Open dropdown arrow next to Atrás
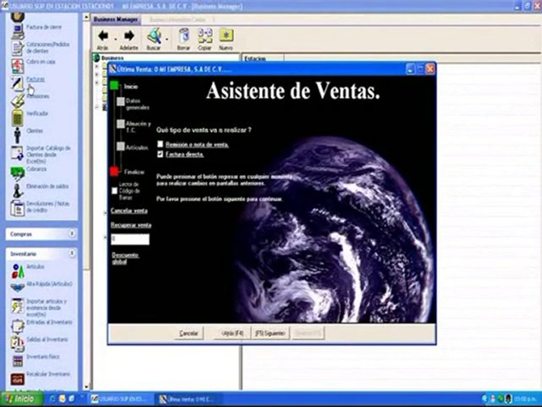Image resolution: width=542 pixels, height=407 pixels. [x=115, y=39]
